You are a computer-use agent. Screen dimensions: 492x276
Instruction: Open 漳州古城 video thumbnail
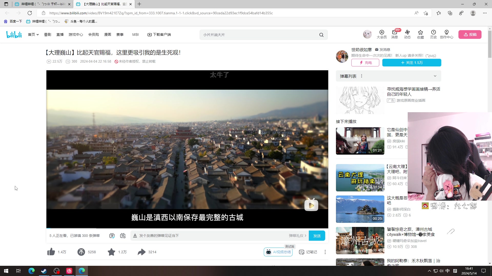coord(360,240)
